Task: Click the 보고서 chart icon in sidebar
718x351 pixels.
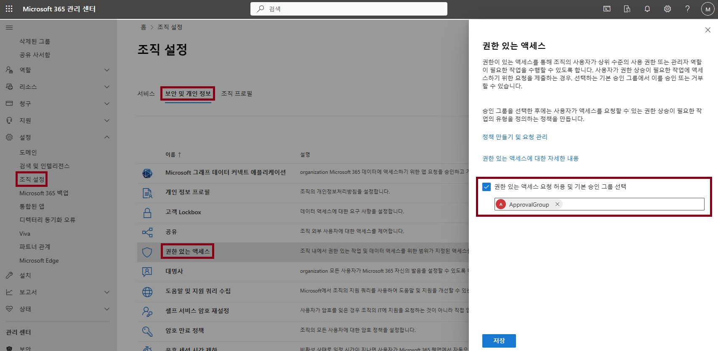Action: coord(9,292)
